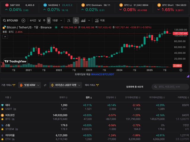Sort by 현재가 column
This screenshot has height=142, width=190.
[x=63, y=98]
